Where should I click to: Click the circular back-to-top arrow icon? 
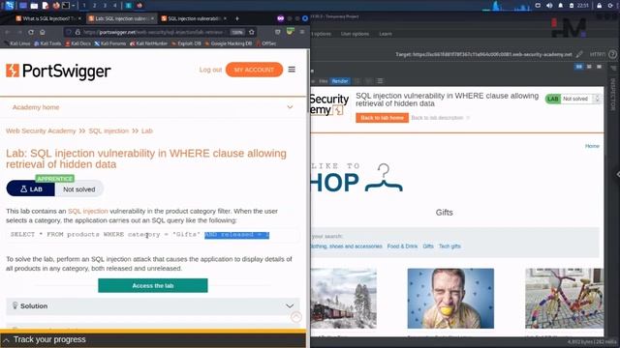pyautogui.click(x=296, y=317)
